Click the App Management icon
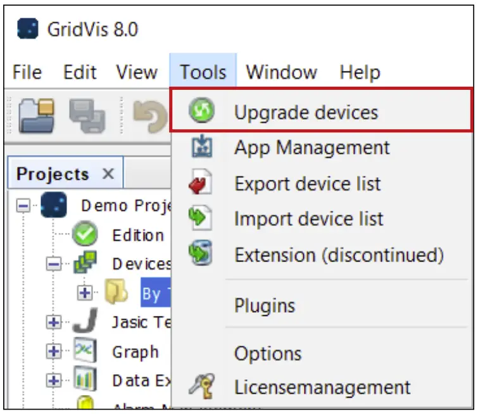Viewport: 478px width, 414px height. 202,147
